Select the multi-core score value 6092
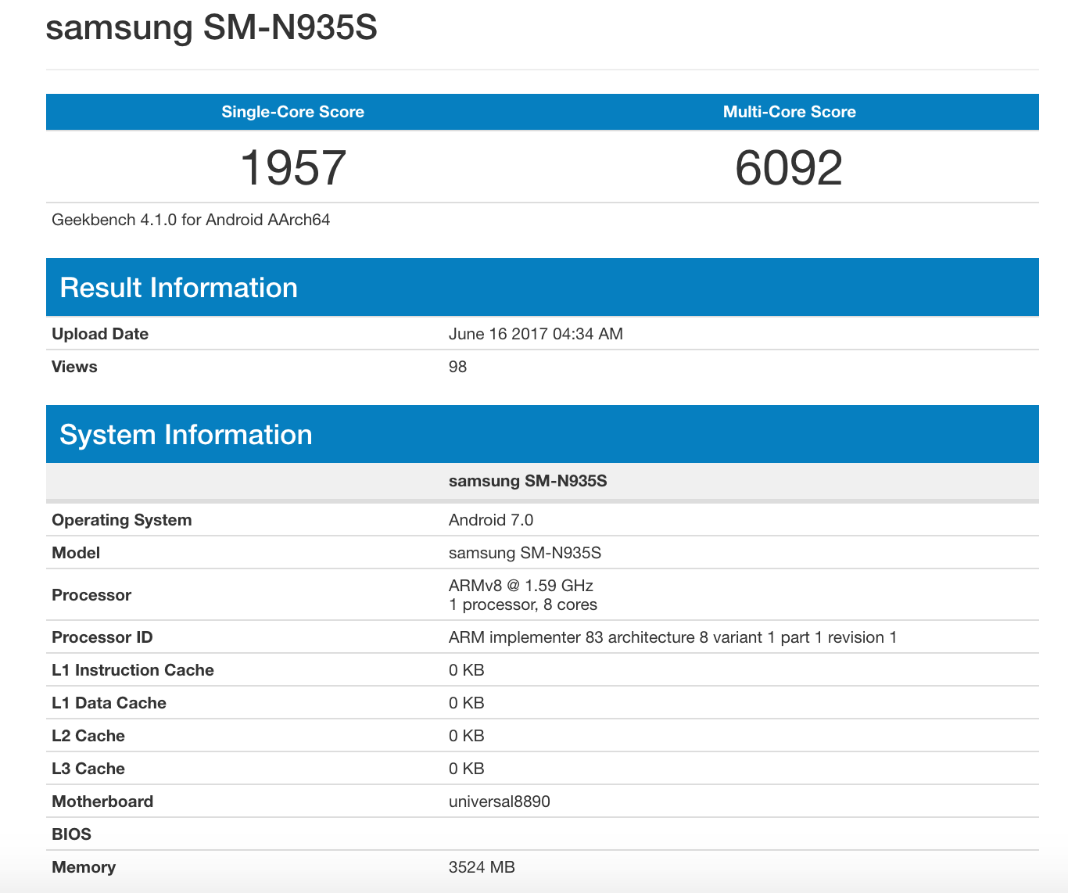The width and height of the screenshot is (1068, 893). coord(789,167)
